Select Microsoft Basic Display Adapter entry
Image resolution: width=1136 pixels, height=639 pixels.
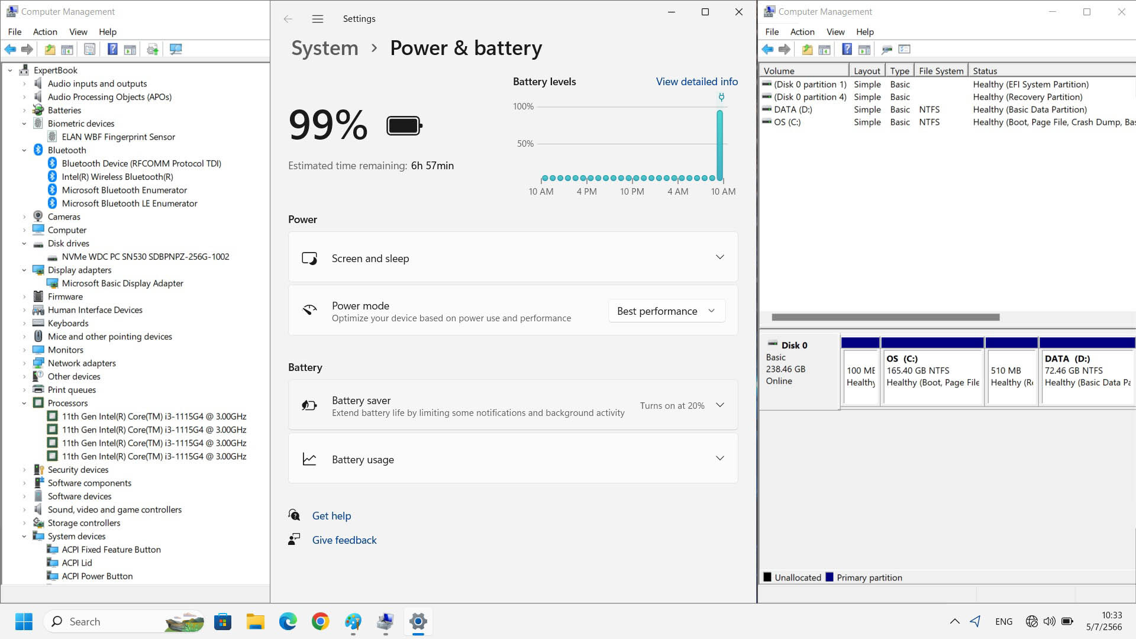(122, 283)
